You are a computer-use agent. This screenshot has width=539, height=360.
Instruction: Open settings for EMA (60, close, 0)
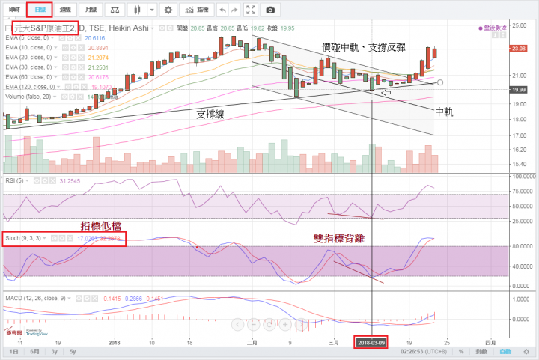(73, 77)
